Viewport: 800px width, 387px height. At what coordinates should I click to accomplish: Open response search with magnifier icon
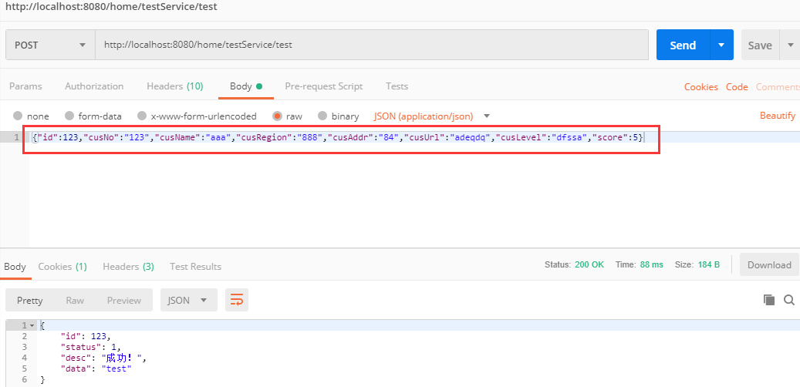click(788, 300)
